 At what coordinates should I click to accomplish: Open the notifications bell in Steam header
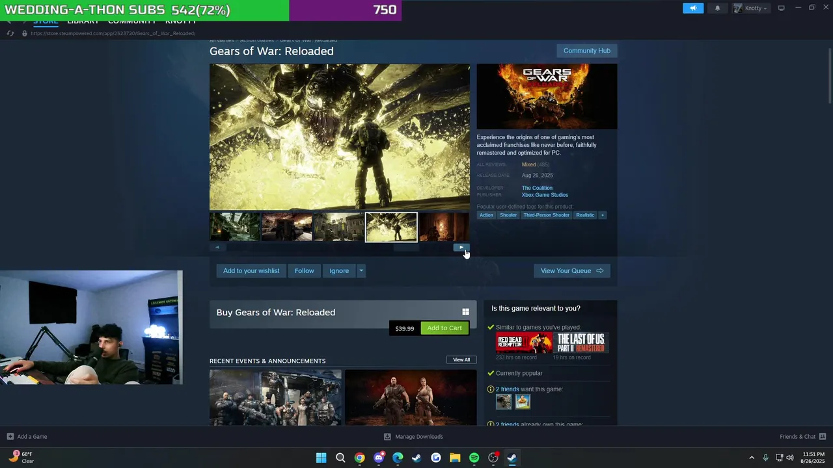point(718,8)
